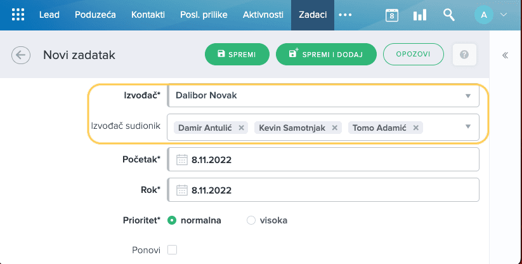Open the help question mark icon
Screen dimensions: 522x264
tap(464, 55)
